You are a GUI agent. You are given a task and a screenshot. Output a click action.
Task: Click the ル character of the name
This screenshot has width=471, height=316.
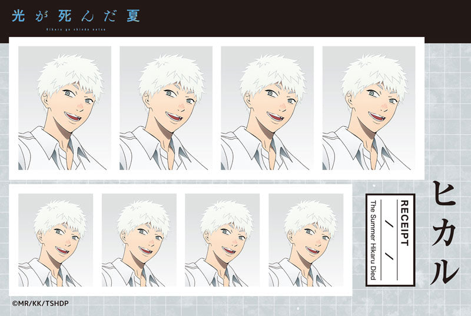[x=445, y=270]
